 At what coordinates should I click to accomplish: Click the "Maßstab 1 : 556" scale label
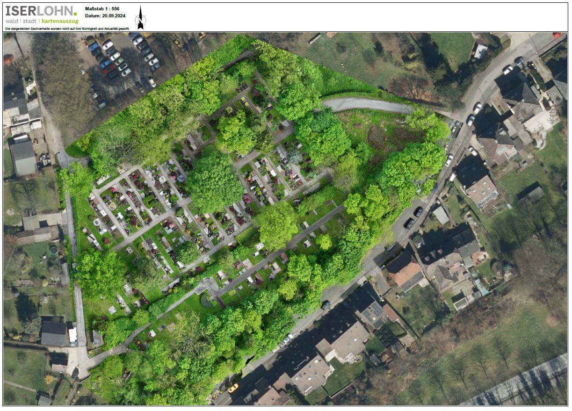[102, 9]
